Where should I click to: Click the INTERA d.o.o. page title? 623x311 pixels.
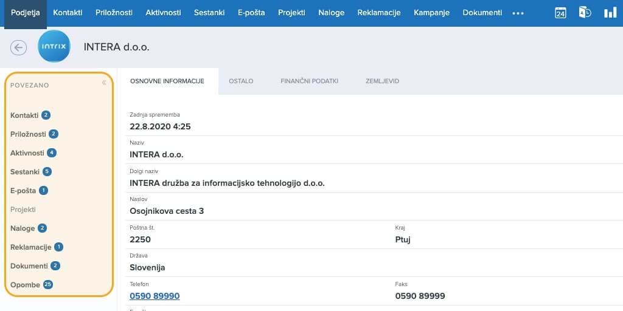tap(116, 47)
